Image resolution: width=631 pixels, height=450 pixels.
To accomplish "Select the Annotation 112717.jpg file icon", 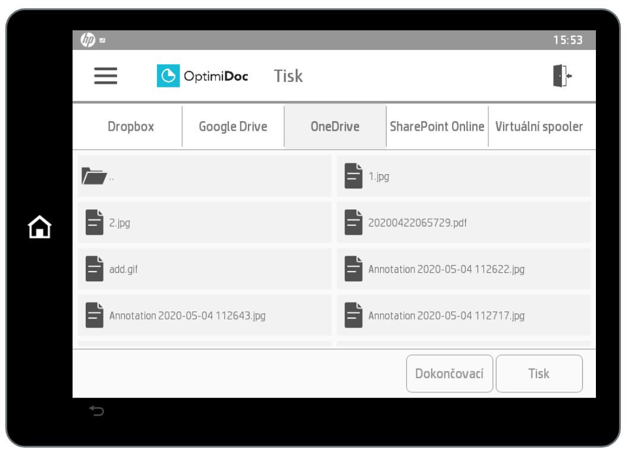I will [x=353, y=315].
